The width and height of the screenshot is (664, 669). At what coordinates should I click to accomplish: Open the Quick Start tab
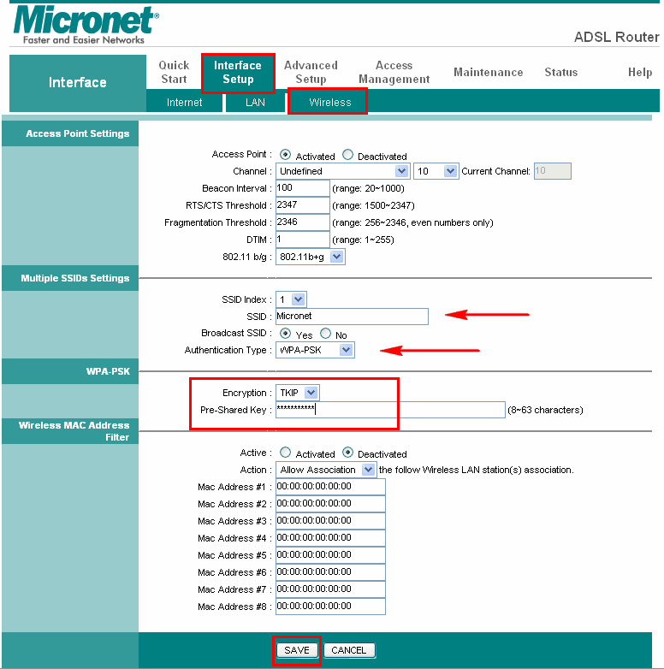[174, 72]
